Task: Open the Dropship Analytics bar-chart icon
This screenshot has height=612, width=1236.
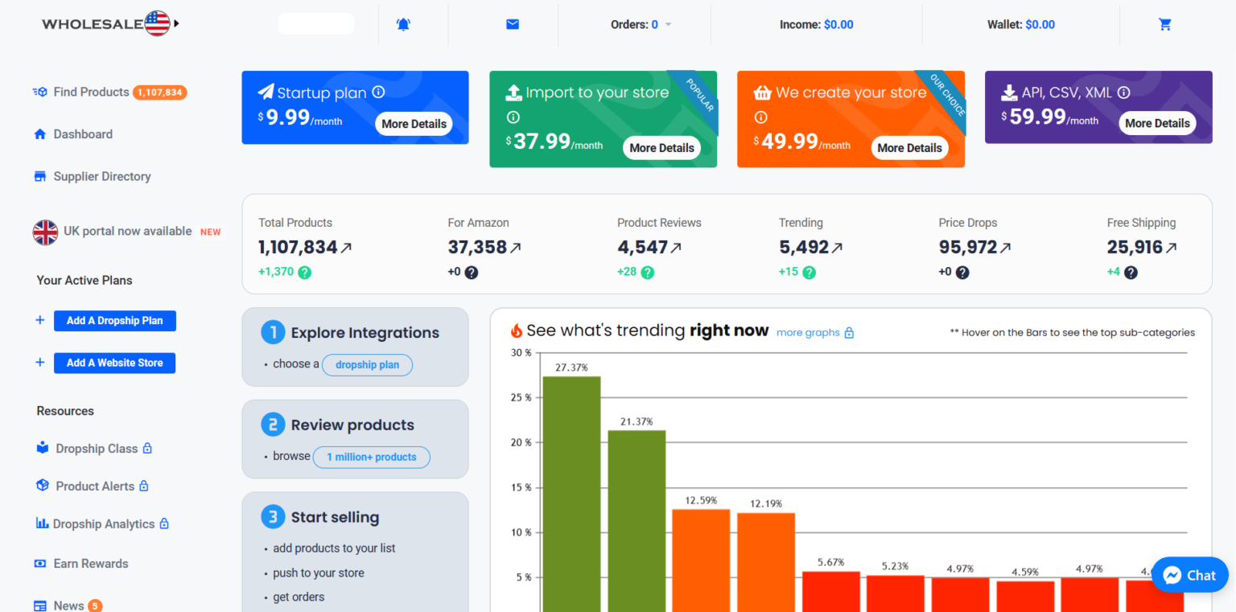Action: (x=41, y=524)
